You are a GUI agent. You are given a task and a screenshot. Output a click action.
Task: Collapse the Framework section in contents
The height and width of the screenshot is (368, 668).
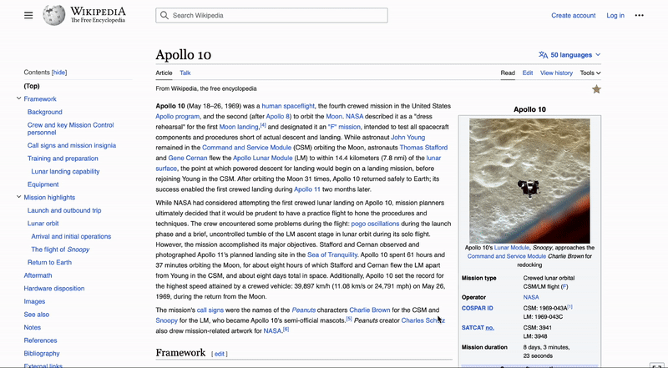click(18, 98)
